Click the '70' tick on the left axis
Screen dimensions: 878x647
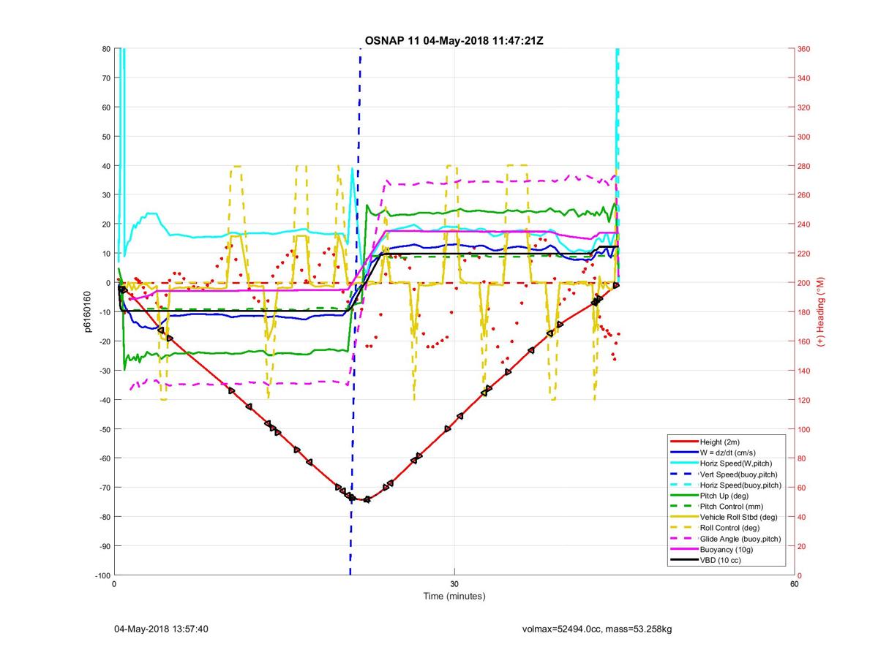(x=105, y=78)
